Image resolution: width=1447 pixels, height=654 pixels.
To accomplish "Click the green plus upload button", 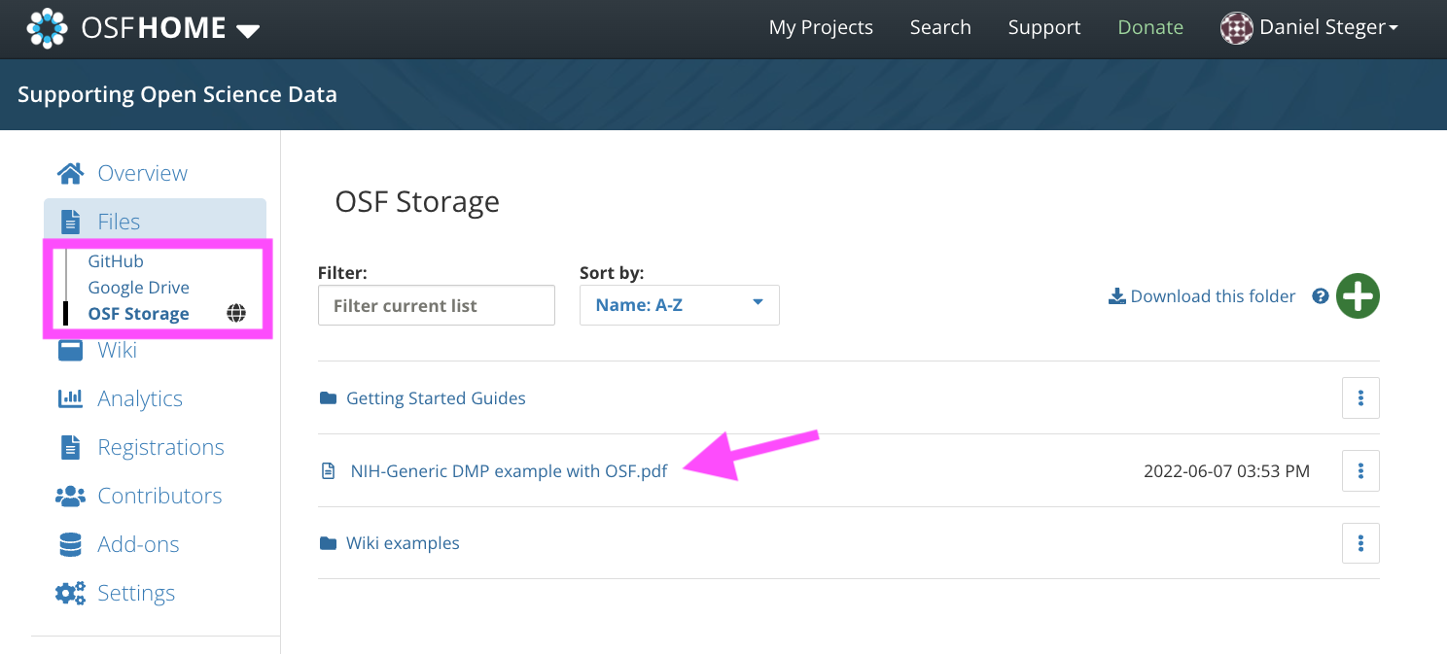I will 1358,296.
